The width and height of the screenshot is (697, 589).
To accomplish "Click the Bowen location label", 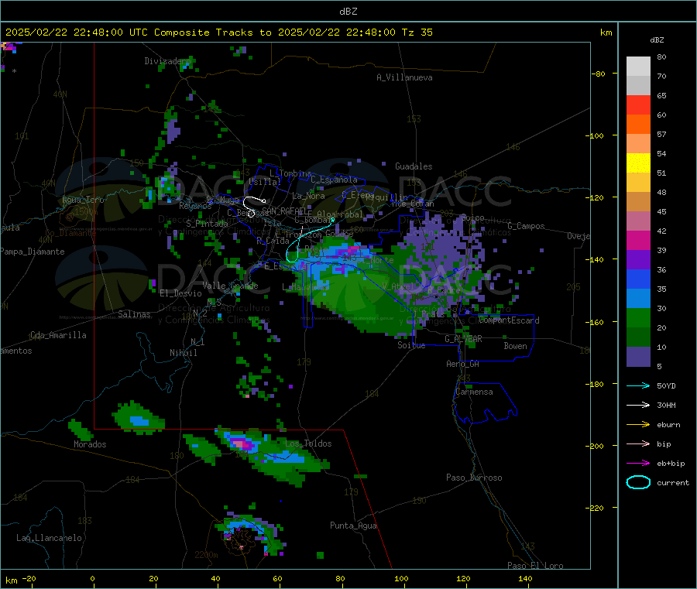I will tap(515, 346).
